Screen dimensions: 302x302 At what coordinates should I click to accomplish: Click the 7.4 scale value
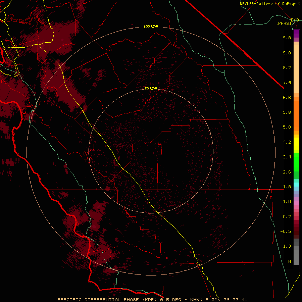coord(287,83)
